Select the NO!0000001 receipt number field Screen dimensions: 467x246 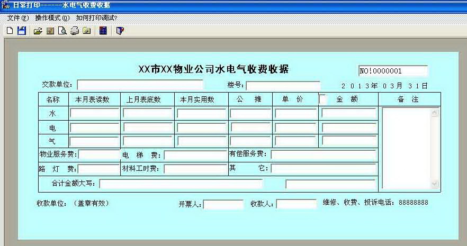[393, 71]
